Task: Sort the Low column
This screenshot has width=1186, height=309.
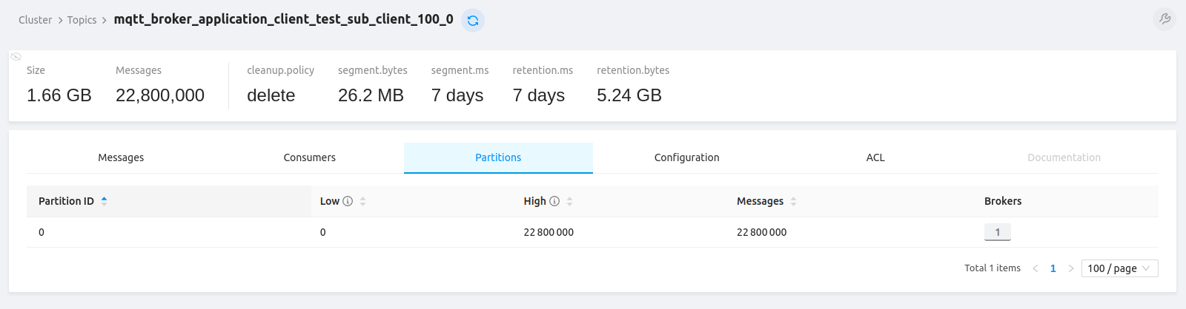Action: coord(362,201)
